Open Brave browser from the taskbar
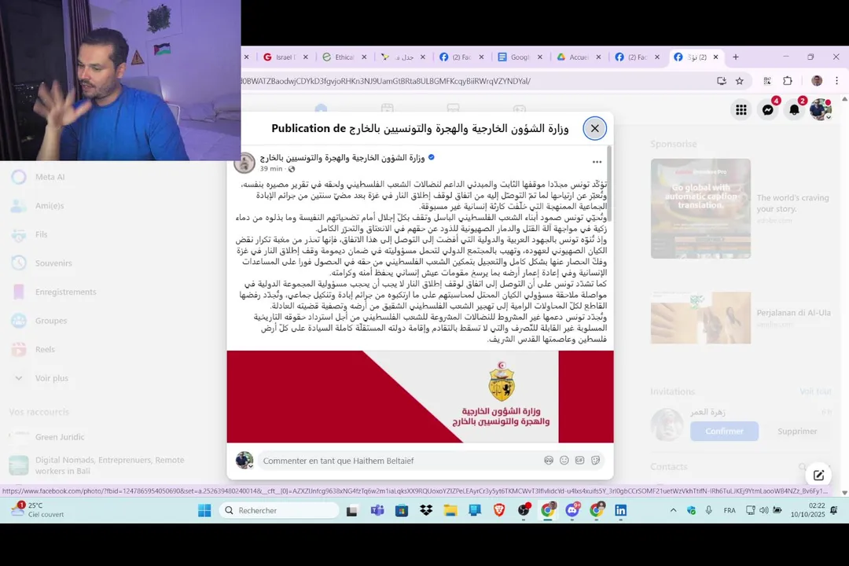 click(499, 510)
